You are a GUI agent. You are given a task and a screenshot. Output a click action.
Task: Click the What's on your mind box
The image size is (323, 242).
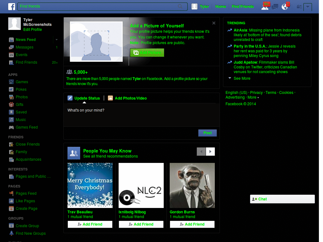point(142,115)
